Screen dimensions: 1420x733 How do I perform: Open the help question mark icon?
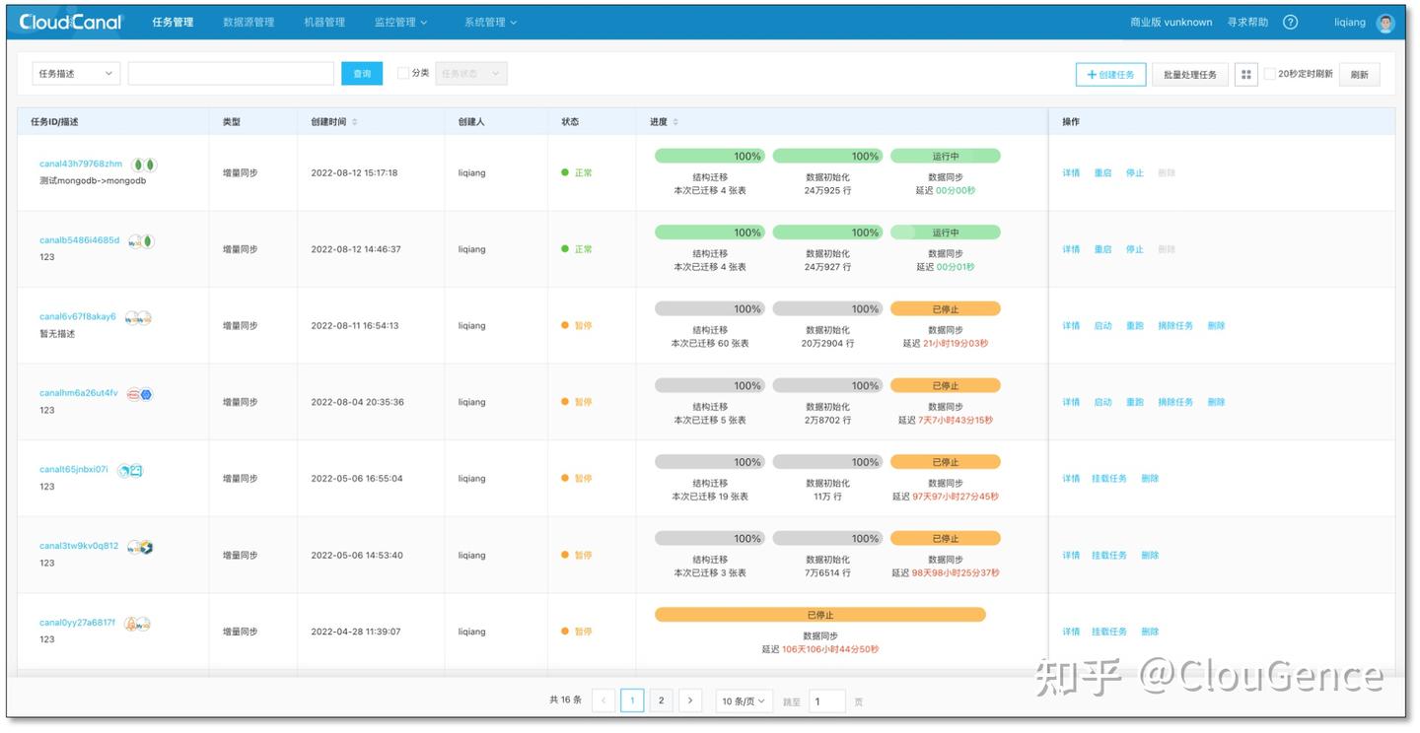[1290, 22]
